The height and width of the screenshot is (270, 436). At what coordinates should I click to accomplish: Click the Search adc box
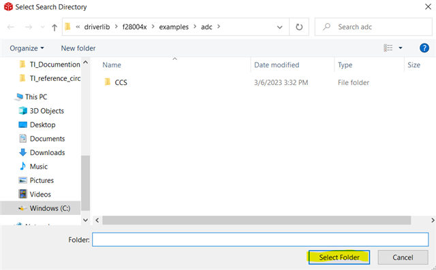click(373, 27)
